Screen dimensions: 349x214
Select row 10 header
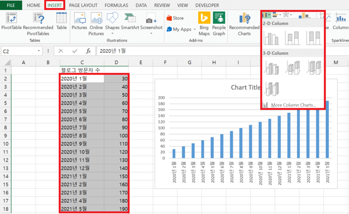point(5,144)
